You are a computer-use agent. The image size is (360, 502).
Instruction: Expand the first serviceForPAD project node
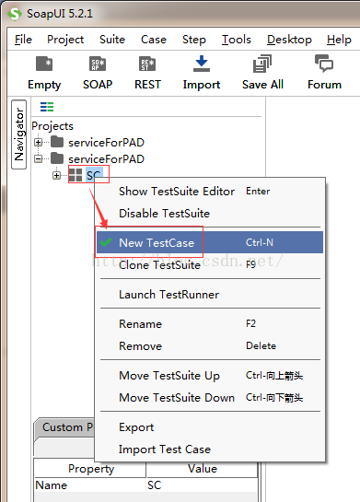(38, 142)
